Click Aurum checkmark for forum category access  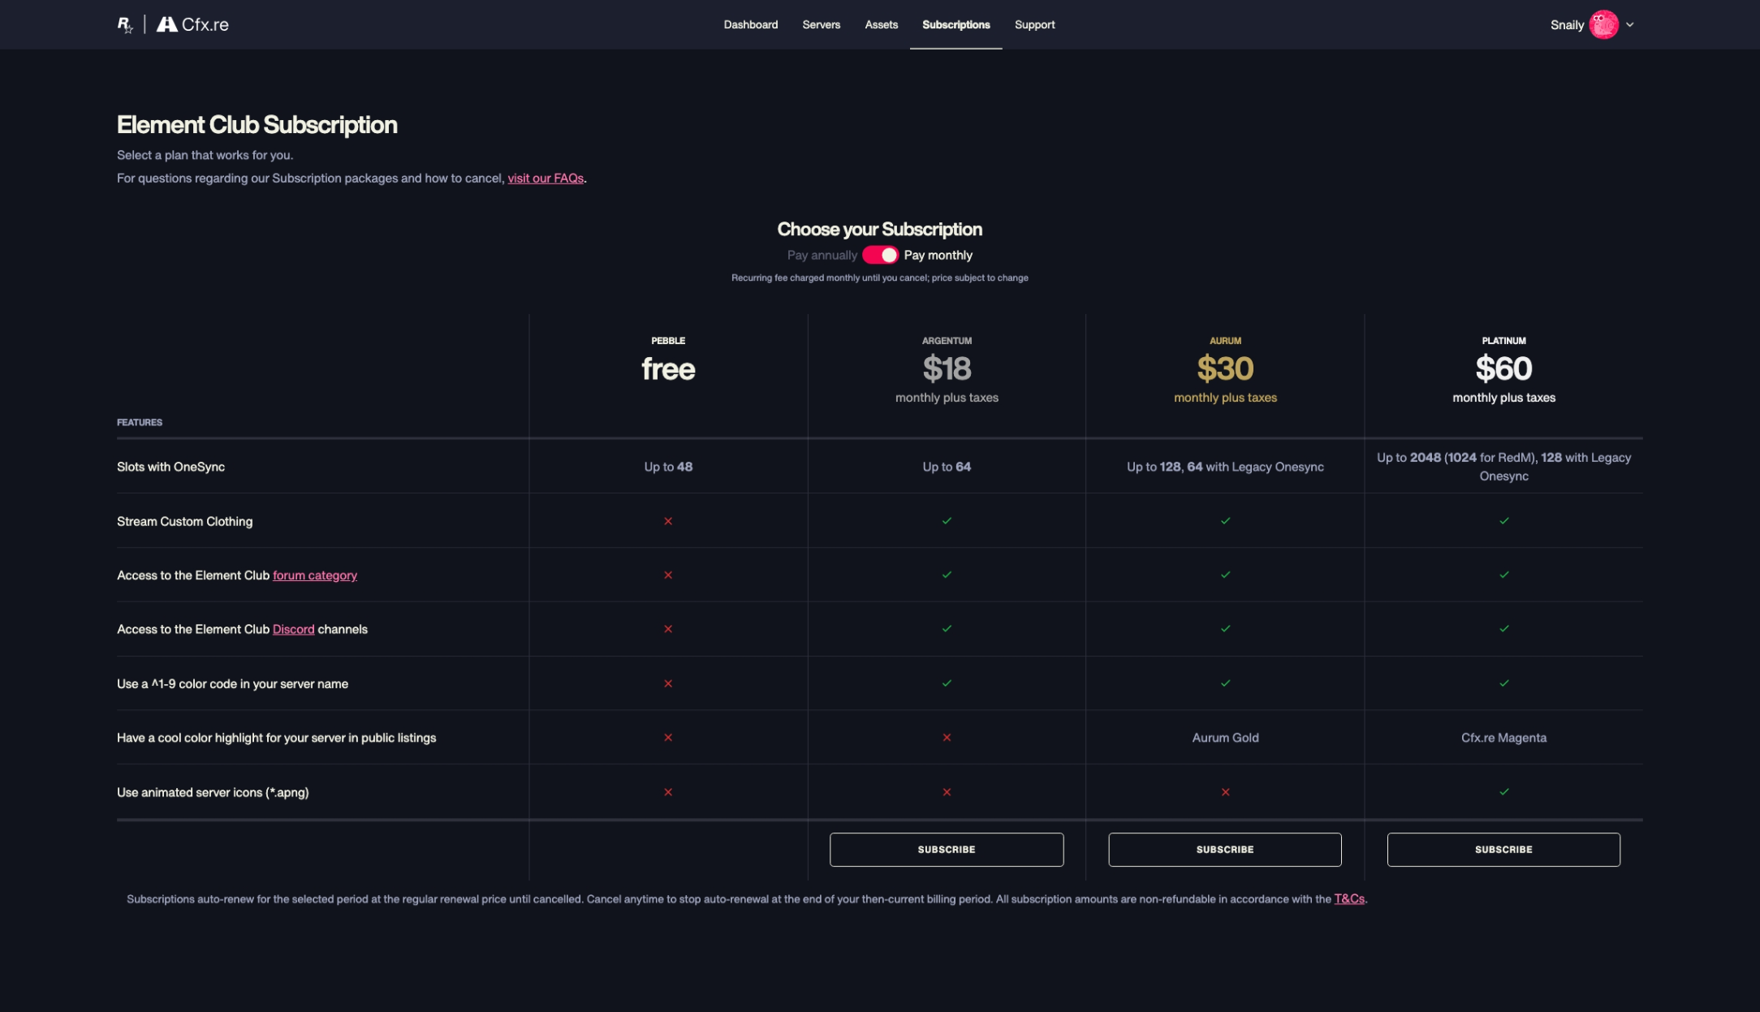coord(1225,575)
